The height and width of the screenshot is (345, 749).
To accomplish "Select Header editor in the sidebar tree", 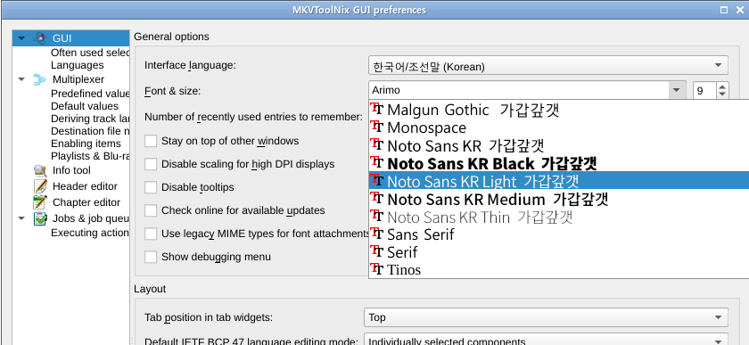I will (85, 186).
